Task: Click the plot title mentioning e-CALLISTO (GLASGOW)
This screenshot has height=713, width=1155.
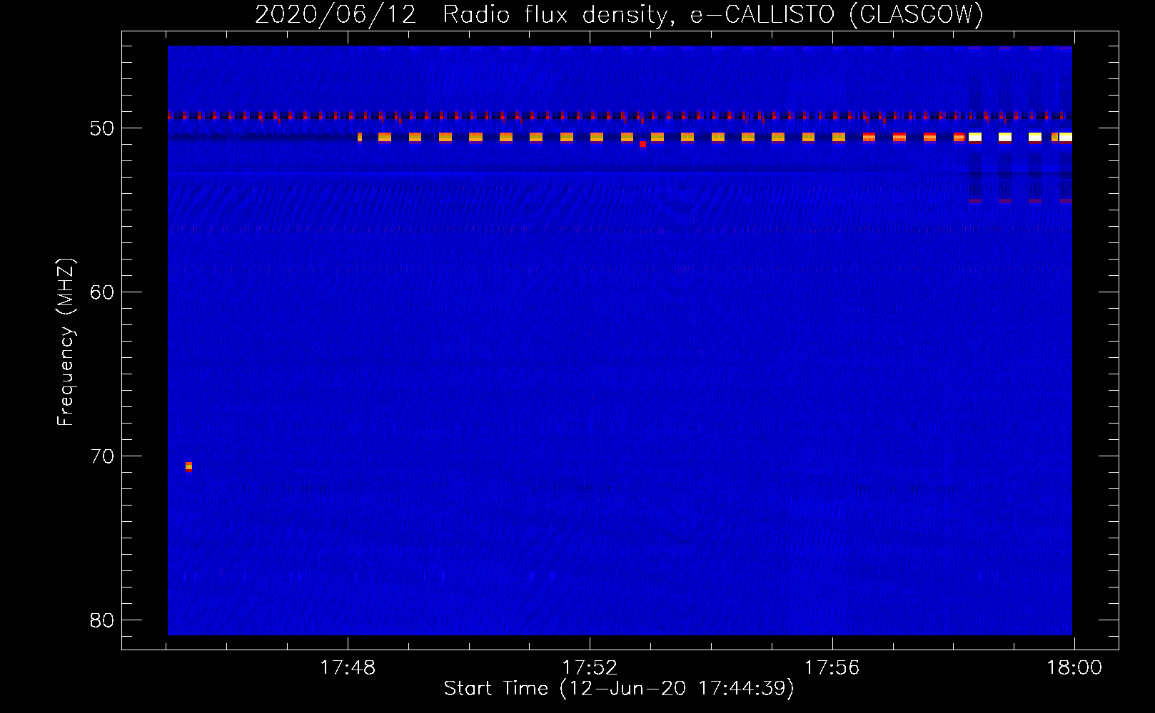Action: [619, 14]
